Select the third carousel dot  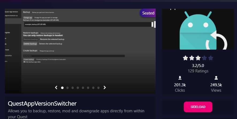pos(72,88)
